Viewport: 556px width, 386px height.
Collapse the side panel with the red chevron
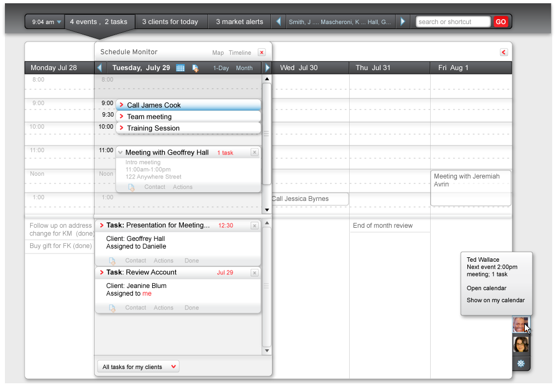tap(503, 52)
